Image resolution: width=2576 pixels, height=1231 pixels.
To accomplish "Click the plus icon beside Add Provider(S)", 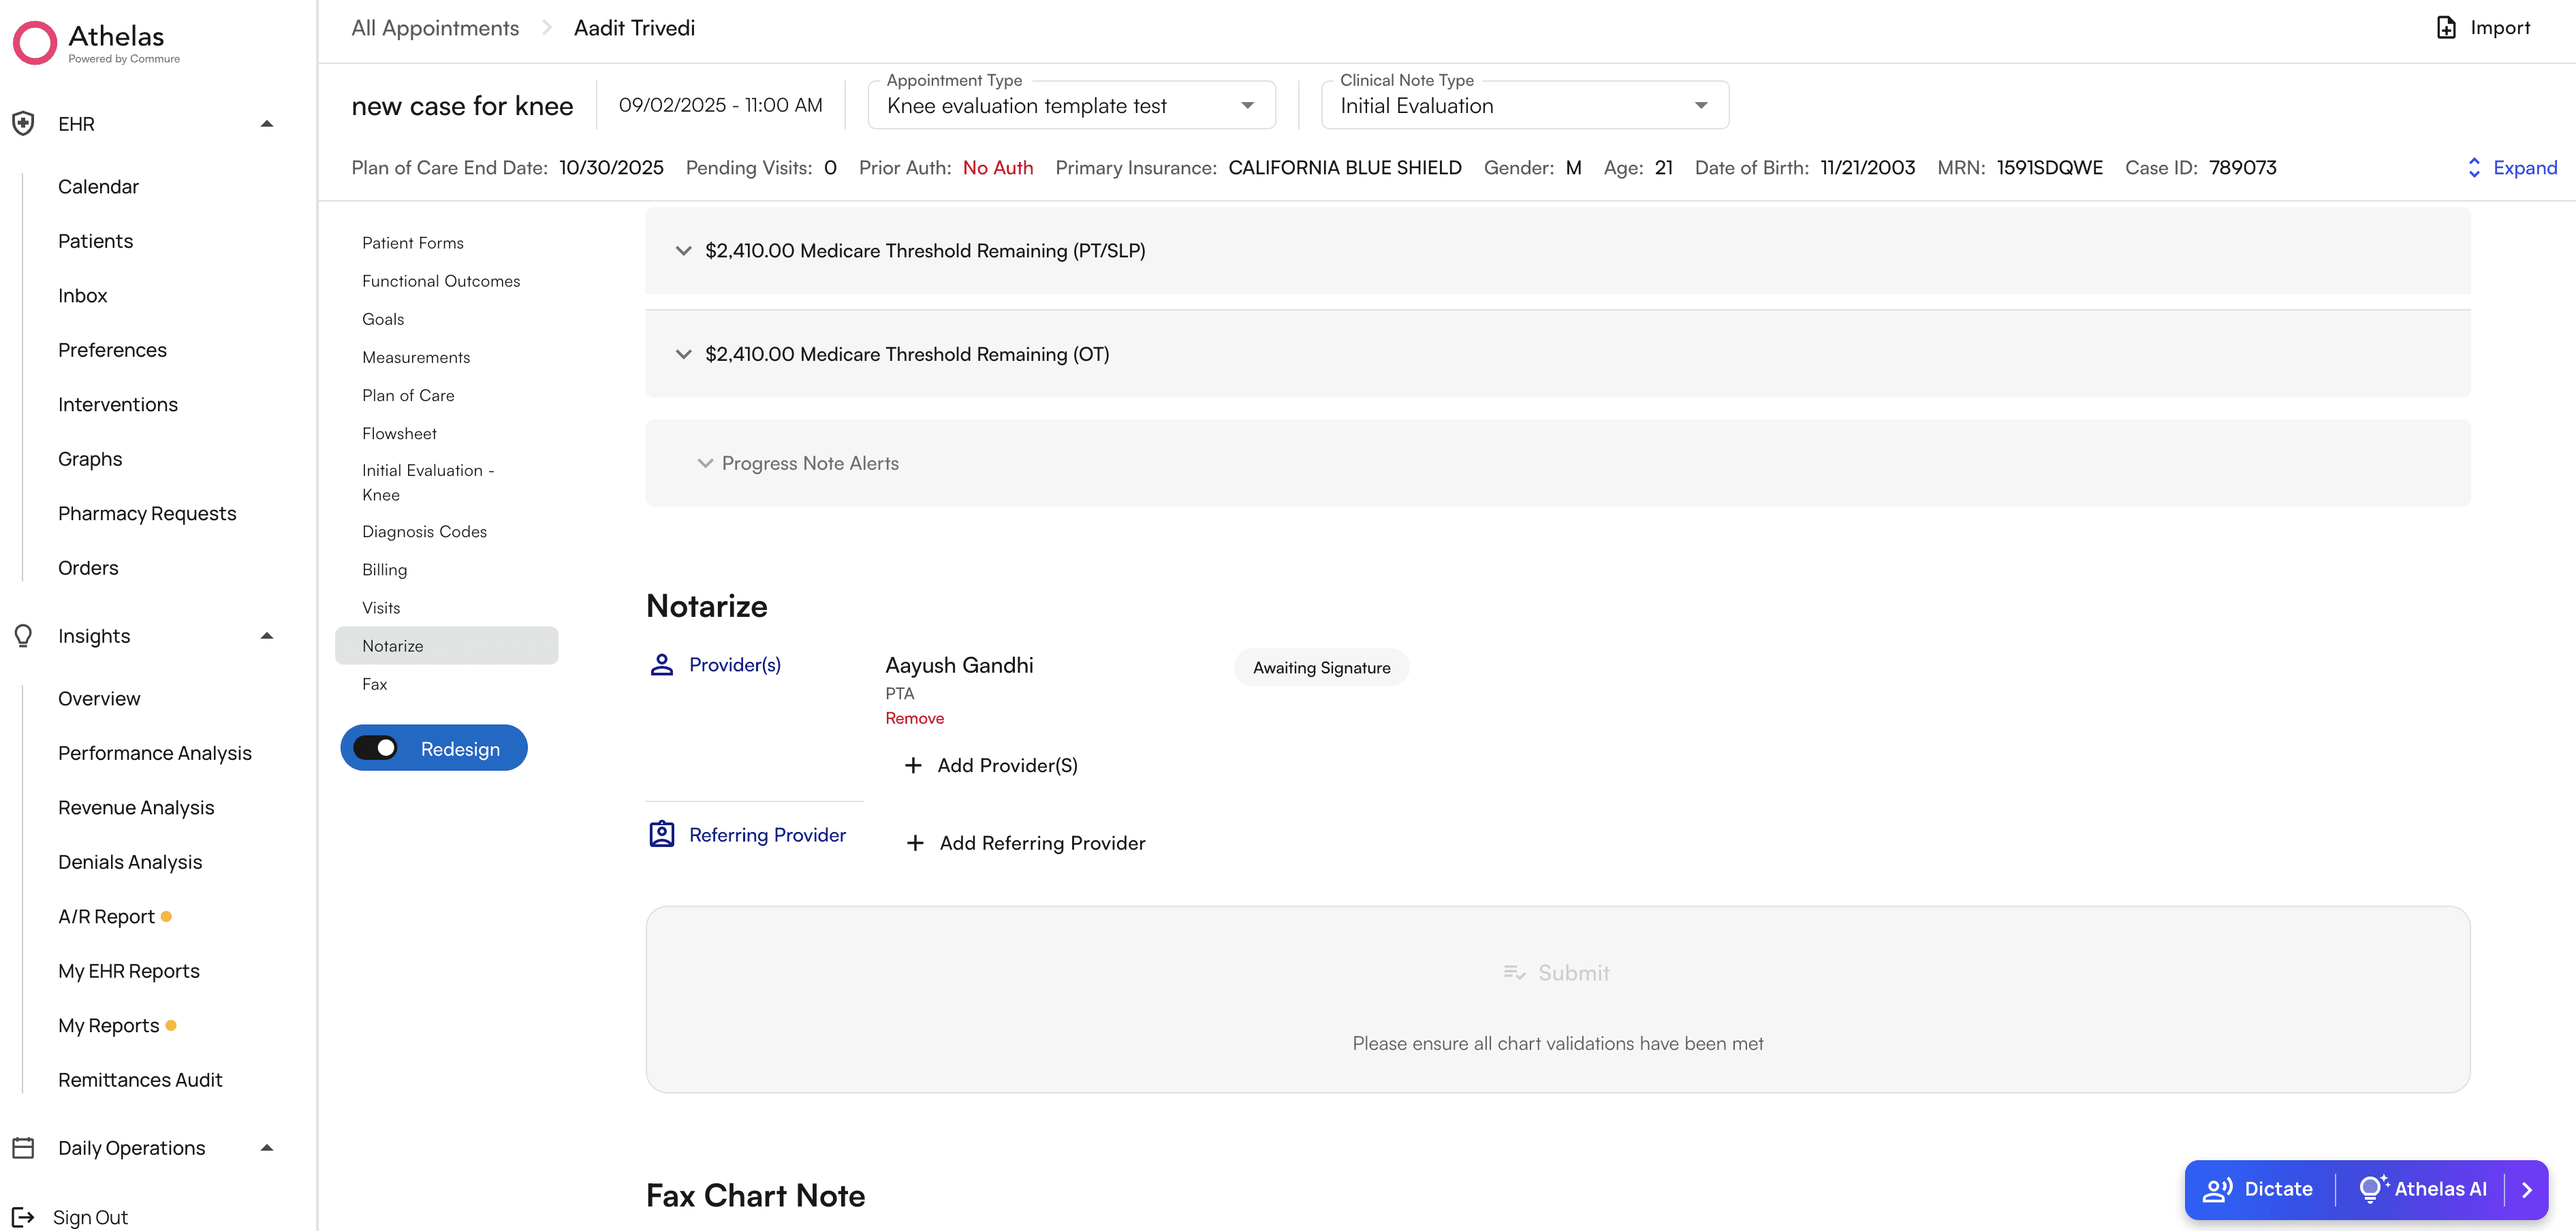I will click(912, 765).
